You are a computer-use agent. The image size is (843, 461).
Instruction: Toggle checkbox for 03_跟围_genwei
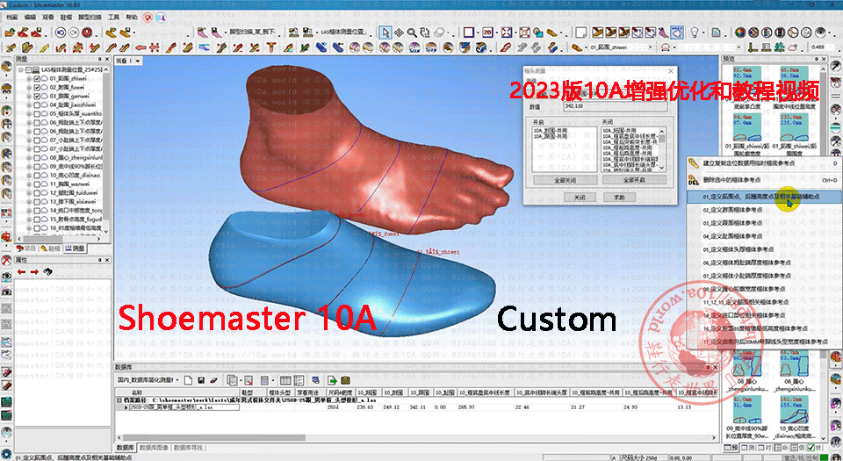[37, 96]
